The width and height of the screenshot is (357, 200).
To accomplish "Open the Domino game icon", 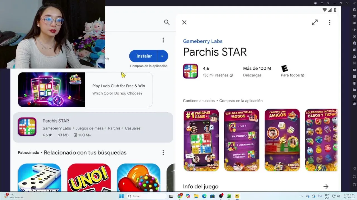I will [x=39, y=177].
